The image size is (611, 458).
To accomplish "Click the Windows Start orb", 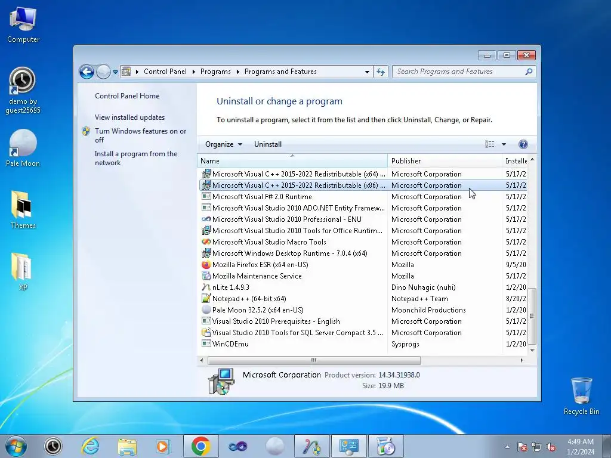I will click(16, 446).
